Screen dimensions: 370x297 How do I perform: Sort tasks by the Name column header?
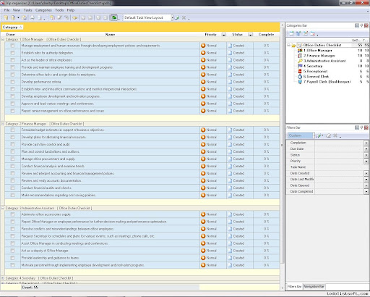coord(110,35)
